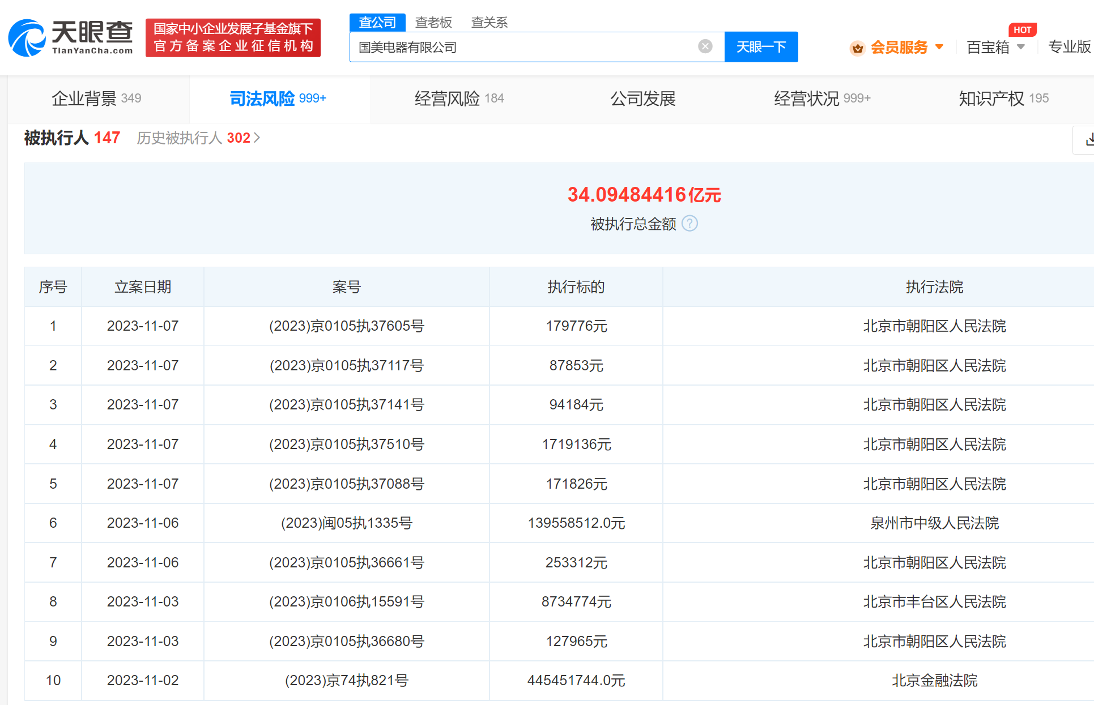Open the 专业版 link
This screenshot has width=1094, height=705.
(x=1069, y=47)
